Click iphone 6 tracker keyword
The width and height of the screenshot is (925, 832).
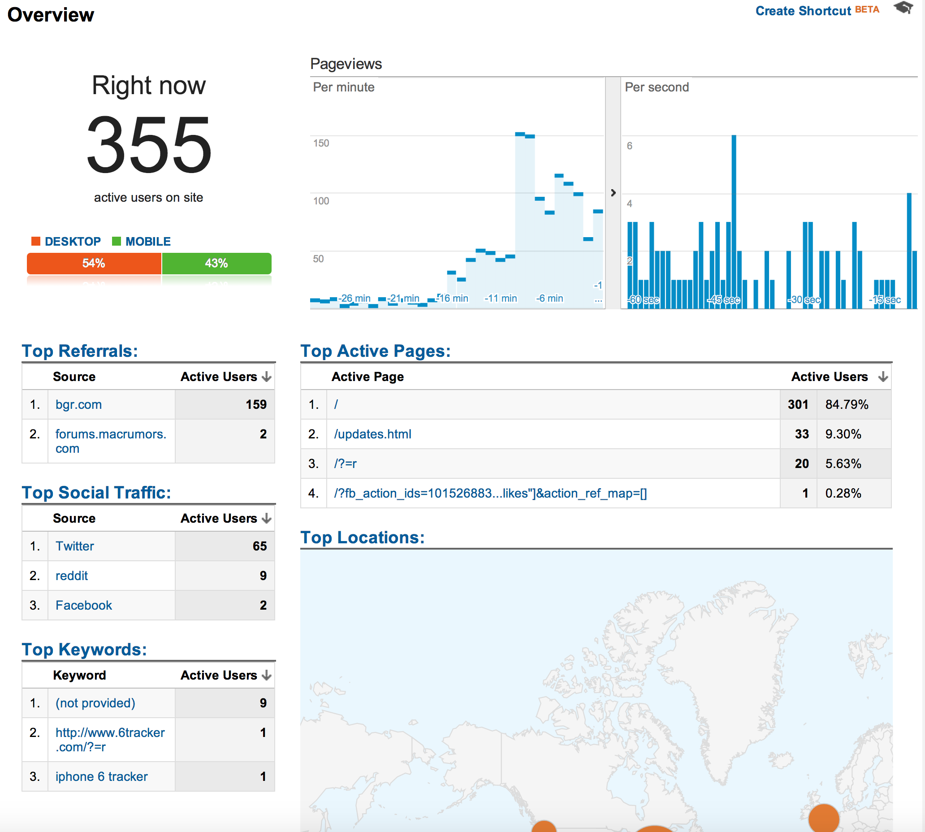coord(101,777)
